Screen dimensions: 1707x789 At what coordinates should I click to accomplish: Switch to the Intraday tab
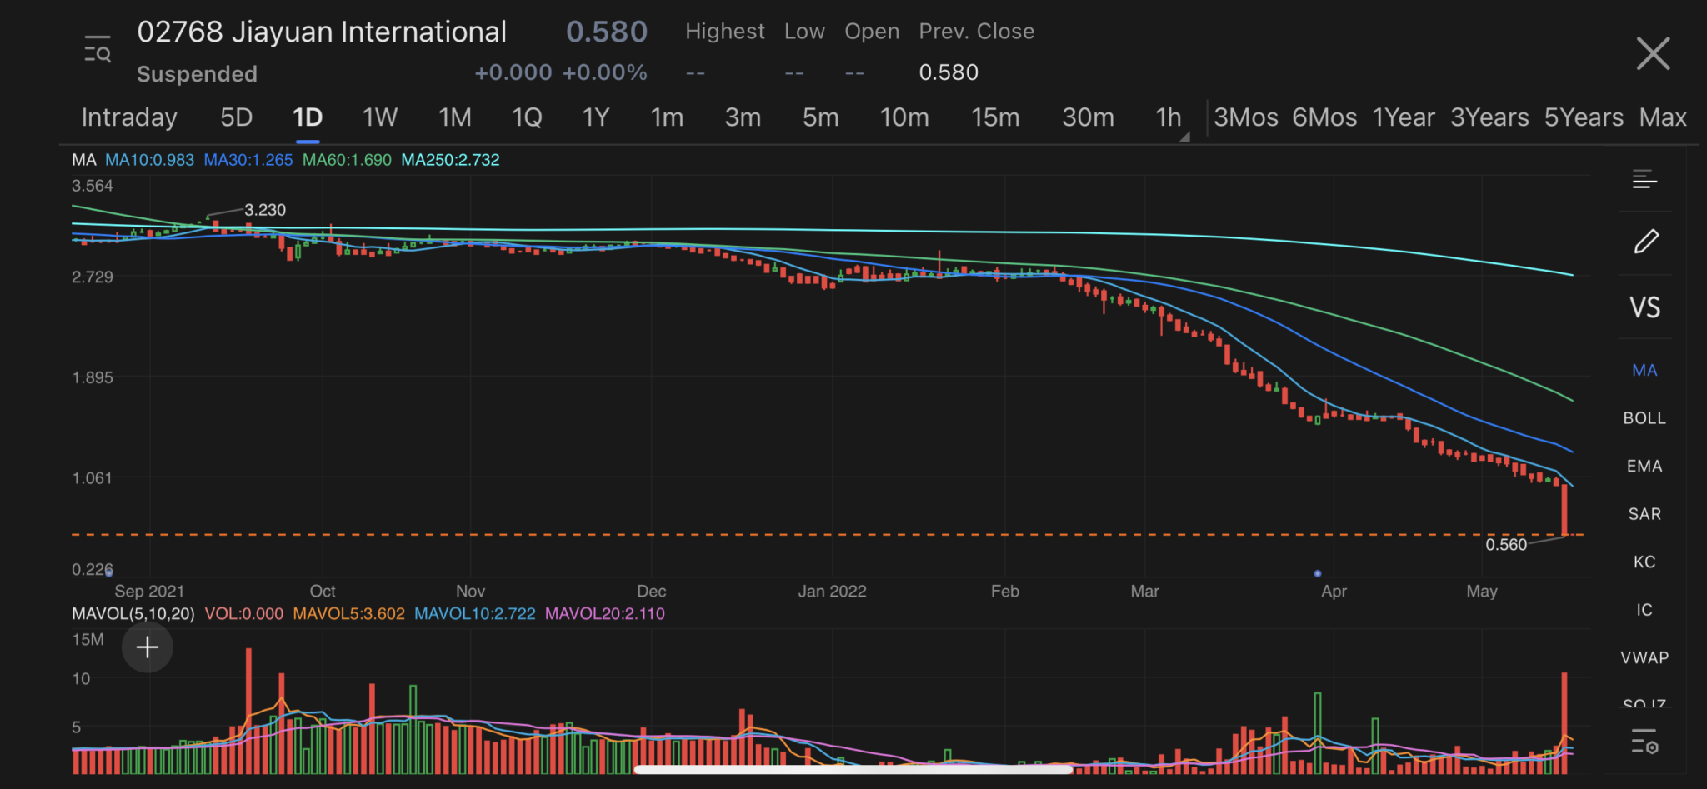coord(129,117)
